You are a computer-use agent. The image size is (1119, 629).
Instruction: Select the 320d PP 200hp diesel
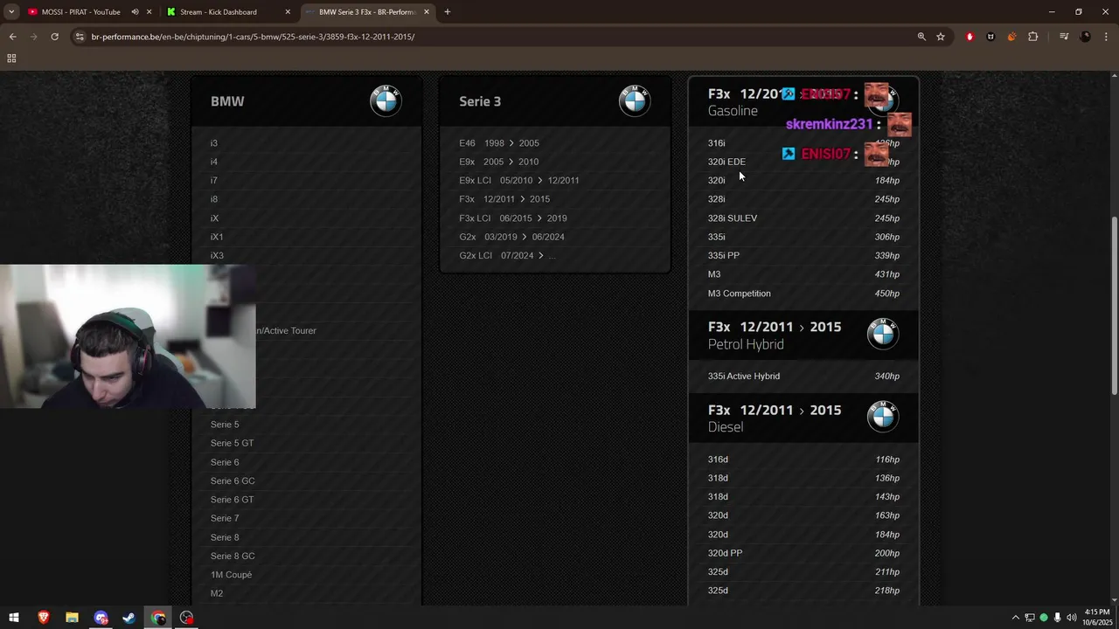[x=803, y=553]
